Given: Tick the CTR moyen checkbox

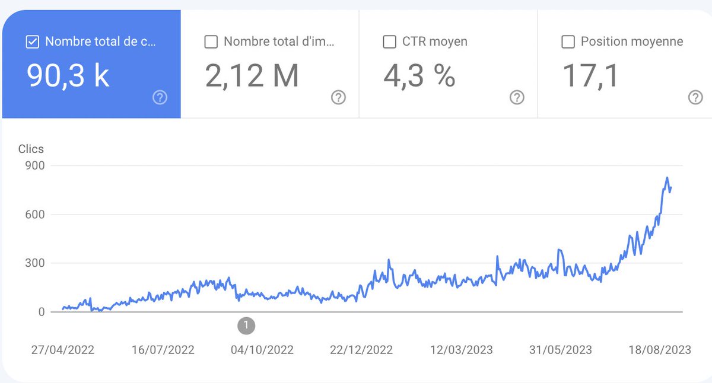Looking at the screenshot, I should [x=390, y=42].
